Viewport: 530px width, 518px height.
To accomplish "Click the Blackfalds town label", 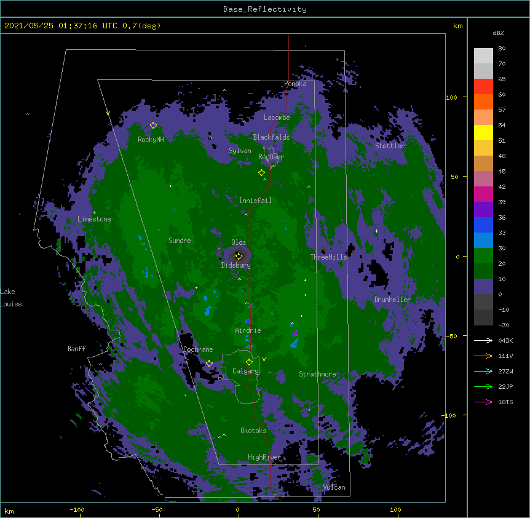I will point(271,137).
